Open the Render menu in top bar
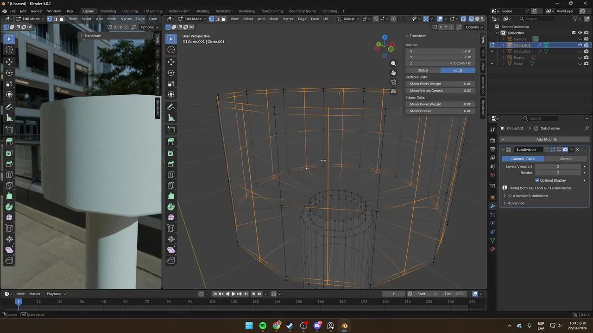Viewport: 593px width, 333px height. 37,11
